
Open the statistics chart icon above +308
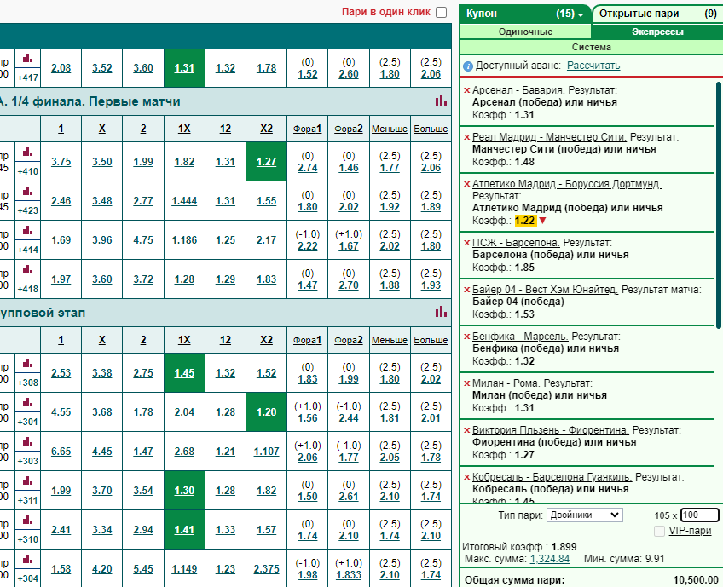tap(27, 364)
